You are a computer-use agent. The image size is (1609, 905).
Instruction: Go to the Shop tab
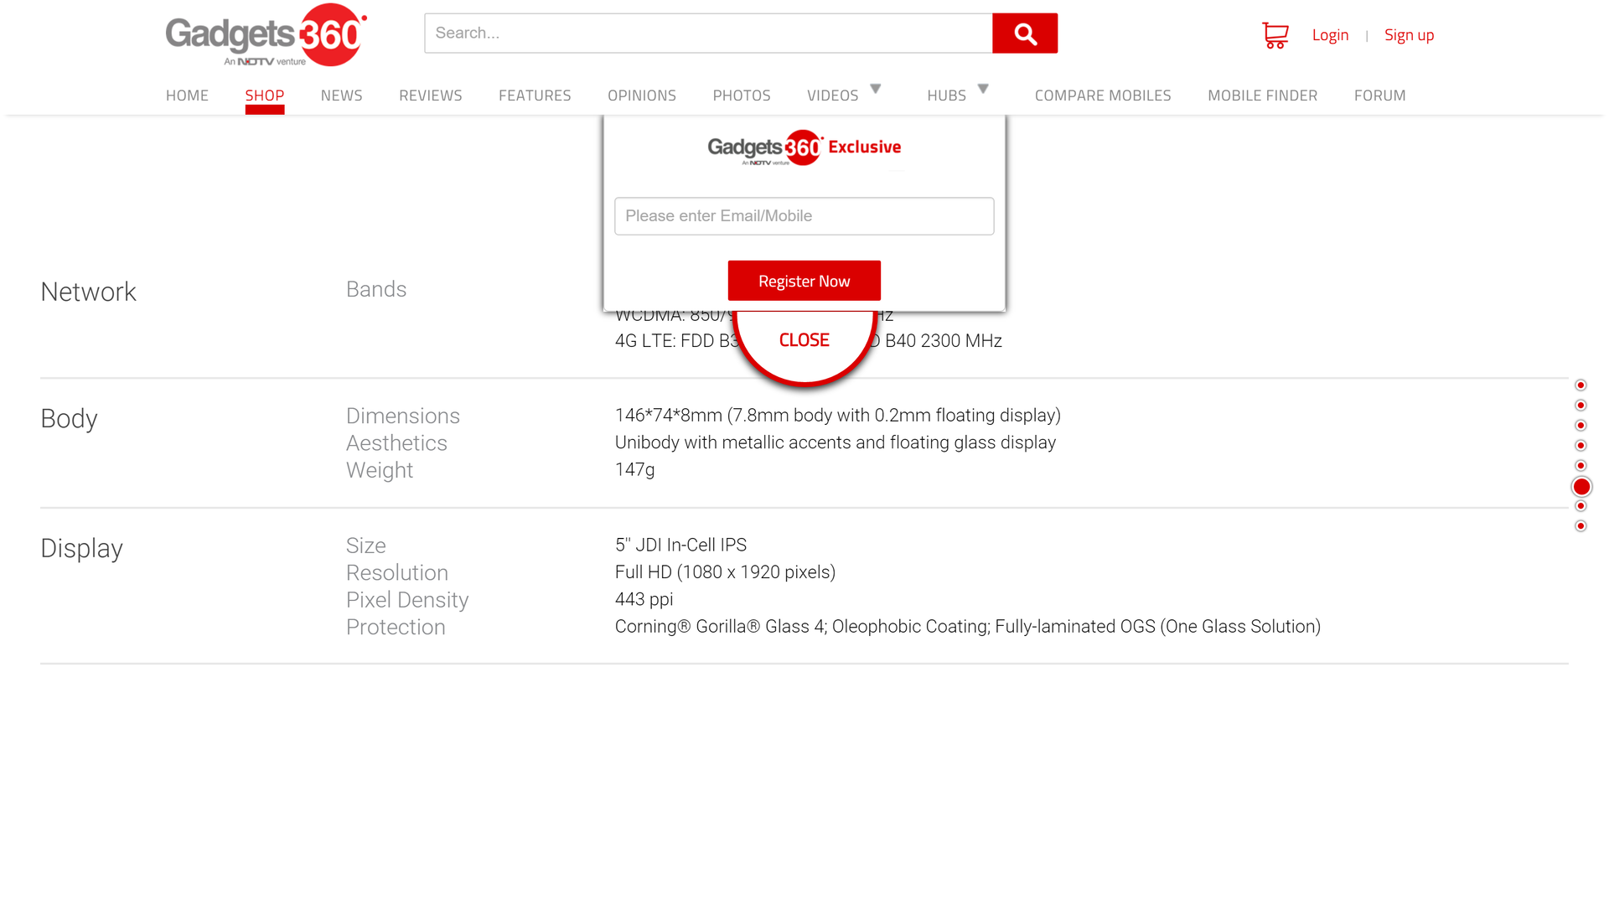click(264, 96)
